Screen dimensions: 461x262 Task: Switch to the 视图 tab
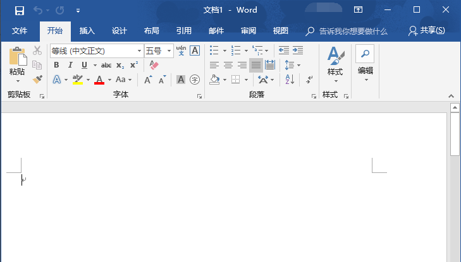point(281,31)
